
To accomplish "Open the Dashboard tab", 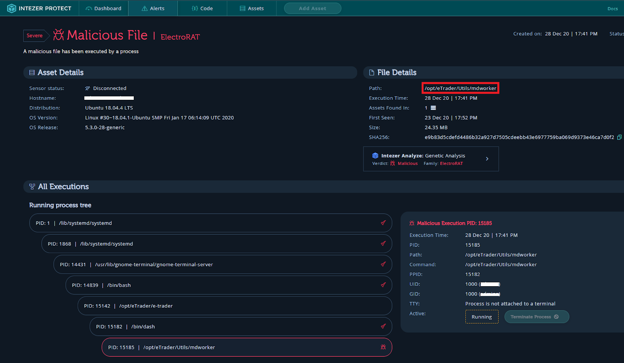I will 104,8.
